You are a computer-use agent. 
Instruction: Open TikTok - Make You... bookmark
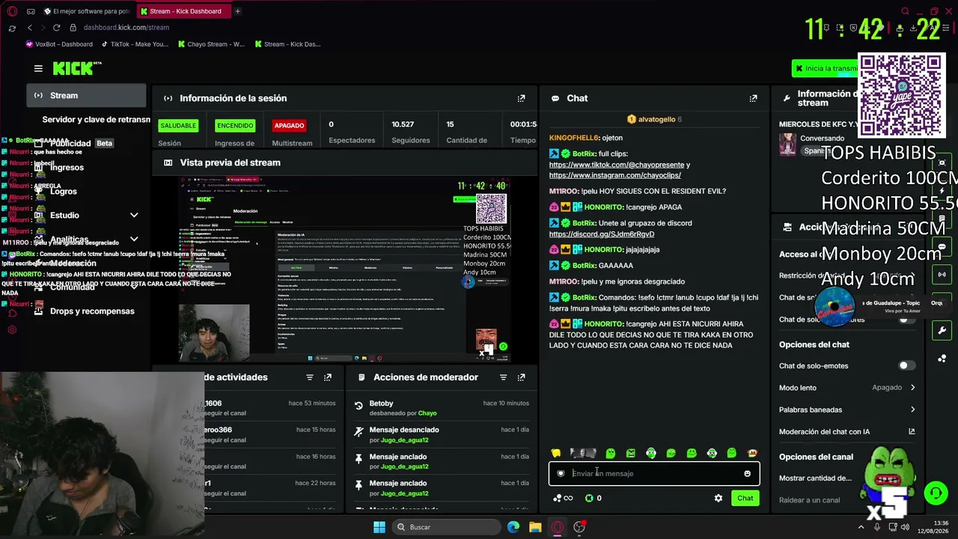pos(135,44)
